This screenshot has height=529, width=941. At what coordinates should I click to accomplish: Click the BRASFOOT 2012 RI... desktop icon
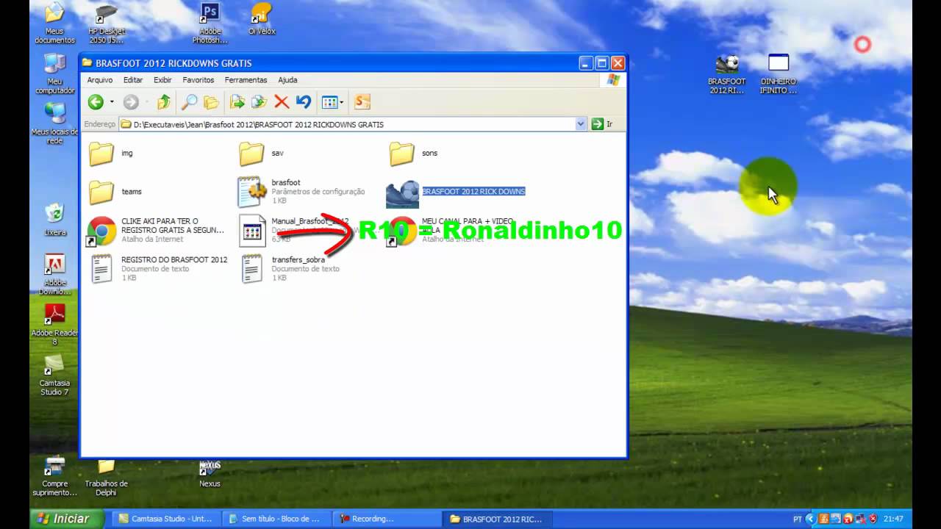(x=727, y=75)
